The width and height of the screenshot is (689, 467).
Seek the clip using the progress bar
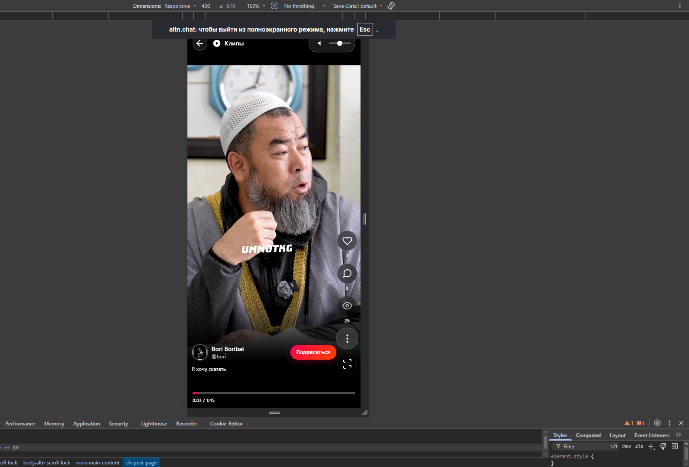(x=274, y=393)
